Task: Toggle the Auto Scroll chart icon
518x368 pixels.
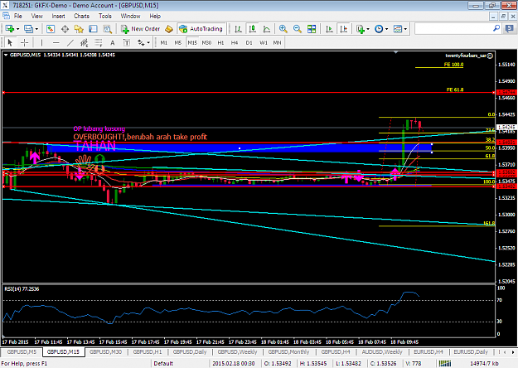Action: pyautogui.click(x=329, y=29)
